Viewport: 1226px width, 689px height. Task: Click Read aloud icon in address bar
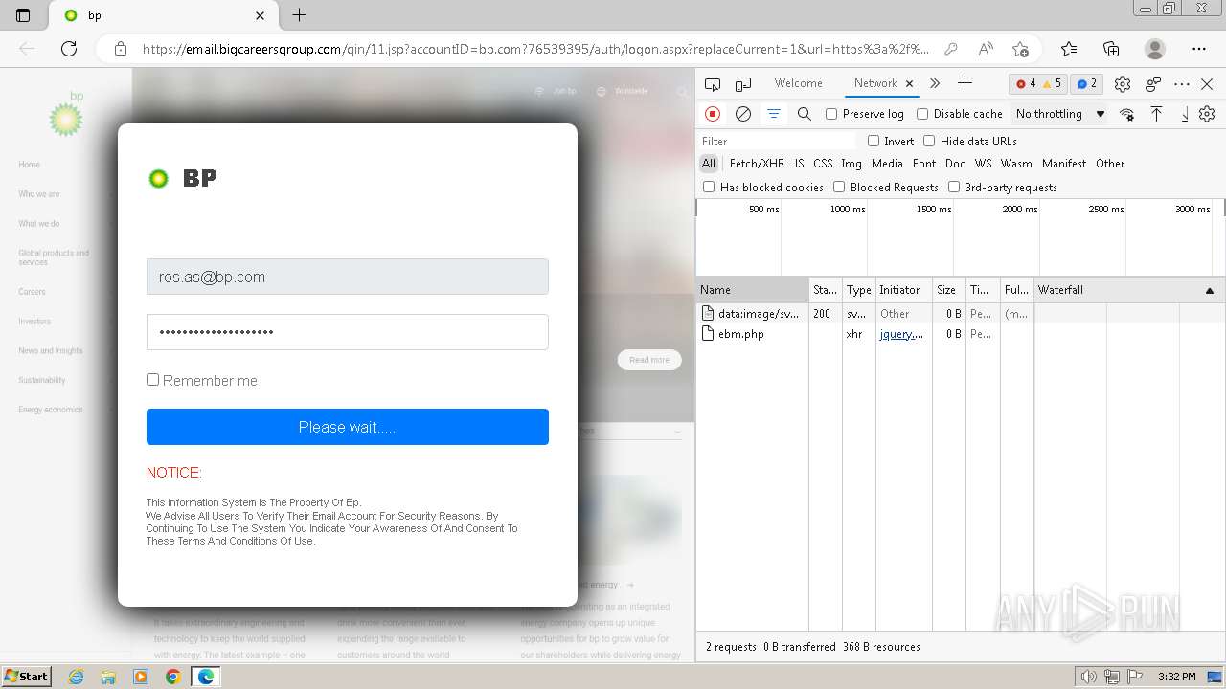pos(986,49)
